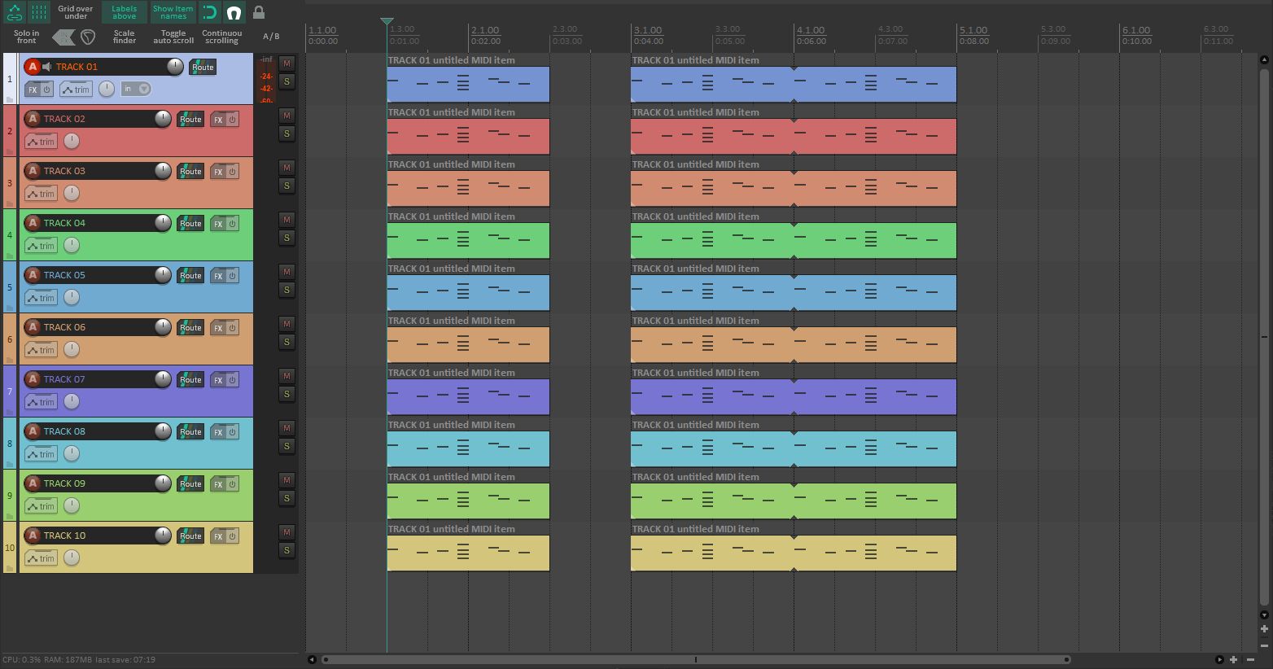Open trim envelope menu on TRACK 06
The height and width of the screenshot is (669, 1273).
[x=41, y=350]
